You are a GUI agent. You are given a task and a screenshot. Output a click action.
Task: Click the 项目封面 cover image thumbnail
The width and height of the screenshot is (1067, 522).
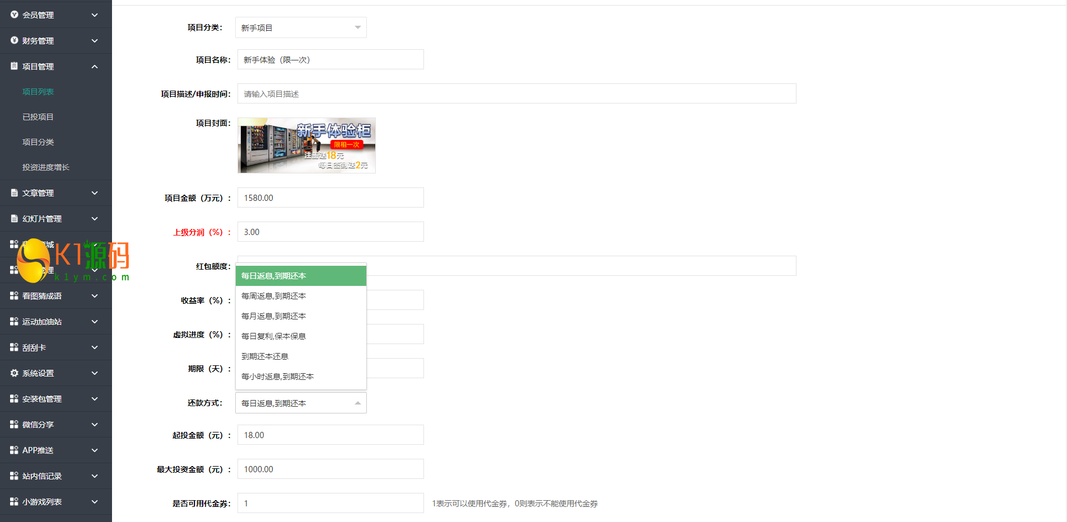(x=306, y=145)
